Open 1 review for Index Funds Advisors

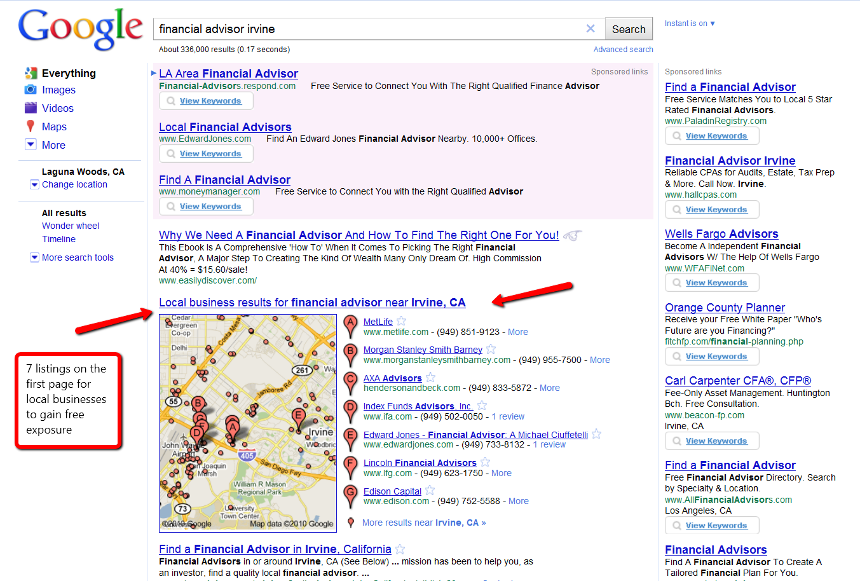click(x=508, y=416)
